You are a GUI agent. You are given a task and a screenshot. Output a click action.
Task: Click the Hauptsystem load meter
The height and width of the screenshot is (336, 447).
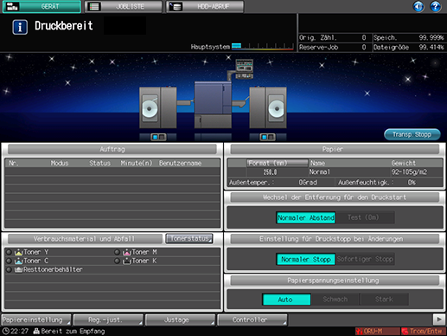pos(262,47)
